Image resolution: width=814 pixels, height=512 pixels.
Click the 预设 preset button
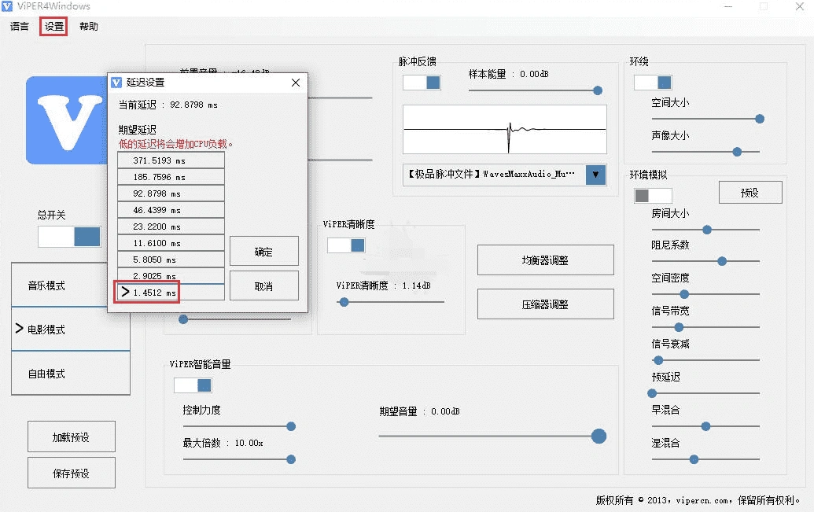tap(750, 191)
